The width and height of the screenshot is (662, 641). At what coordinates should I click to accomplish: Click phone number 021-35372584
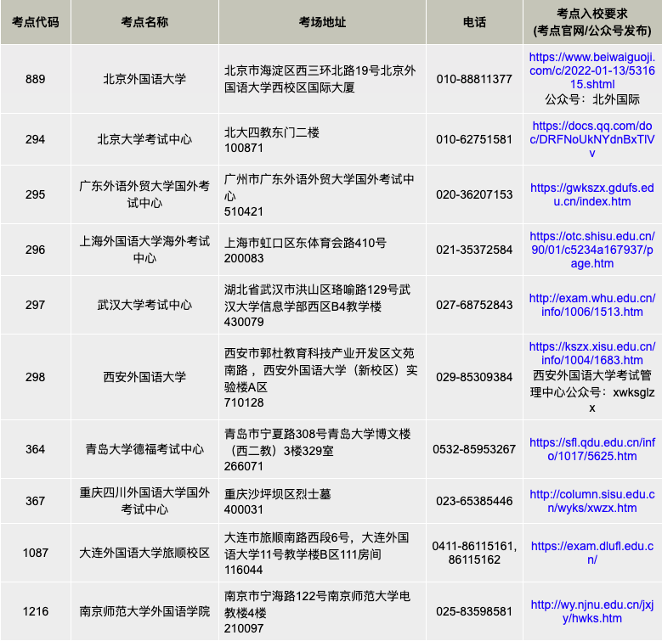point(474,250)
